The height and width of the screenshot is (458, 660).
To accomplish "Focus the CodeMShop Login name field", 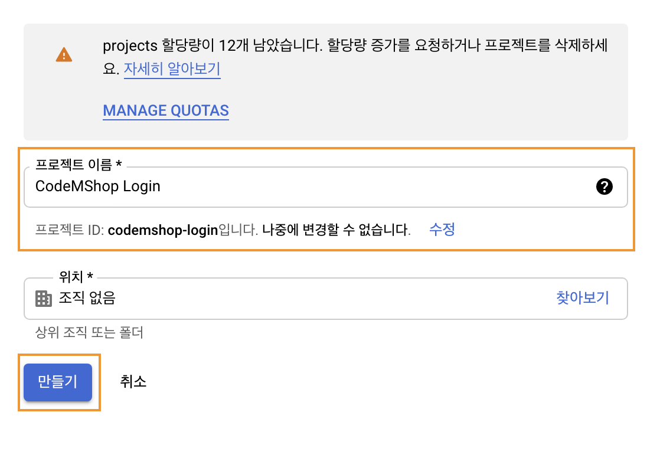I will [x=295, y=187].
